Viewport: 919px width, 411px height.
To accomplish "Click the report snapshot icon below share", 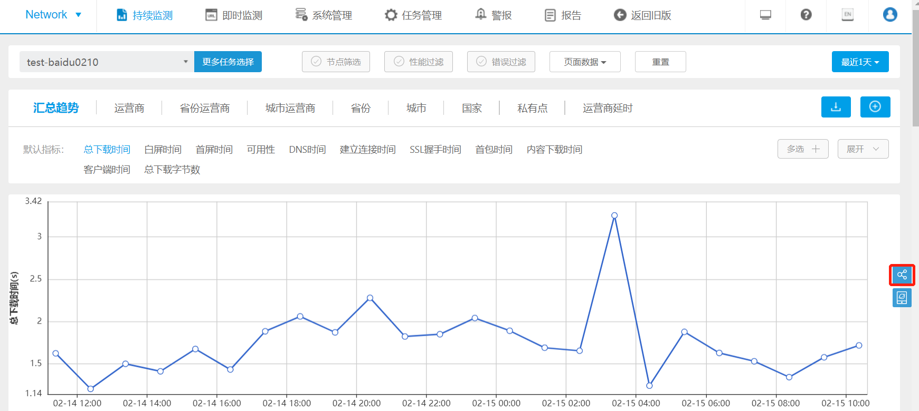I will click(902, 298).
